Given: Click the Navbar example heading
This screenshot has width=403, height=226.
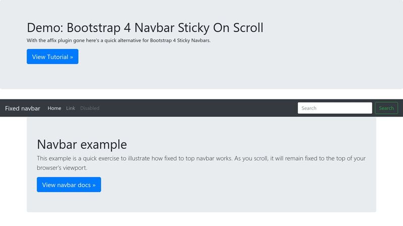Looking at the screenshot, I should click(82, 145).
